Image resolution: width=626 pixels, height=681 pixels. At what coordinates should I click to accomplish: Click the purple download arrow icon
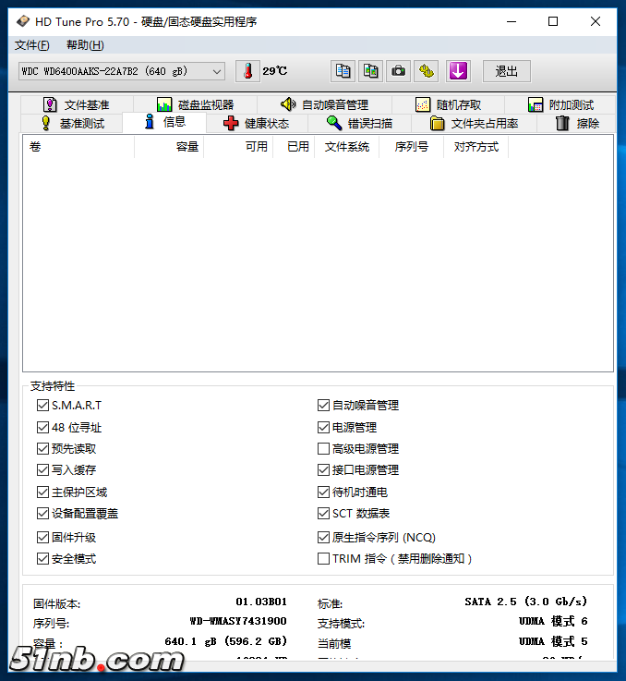point(458,71)
